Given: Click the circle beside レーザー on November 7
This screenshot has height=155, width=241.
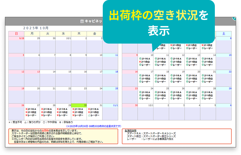Looking at the screenshot, I should (203, 48).
